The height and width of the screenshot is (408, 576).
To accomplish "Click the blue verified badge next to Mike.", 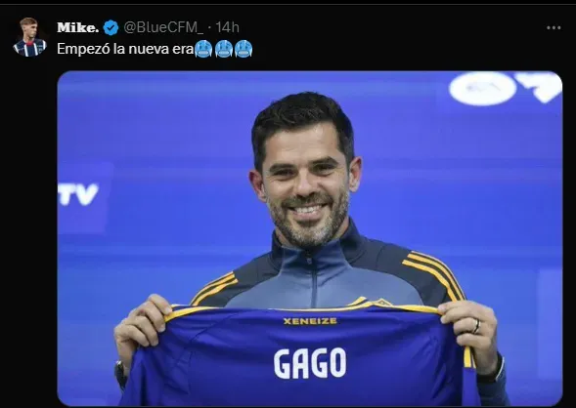I will [x=111, y=27].
